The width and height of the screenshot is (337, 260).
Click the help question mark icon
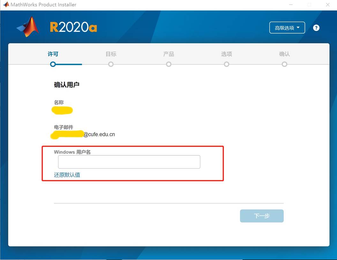[x=316, y=28]
